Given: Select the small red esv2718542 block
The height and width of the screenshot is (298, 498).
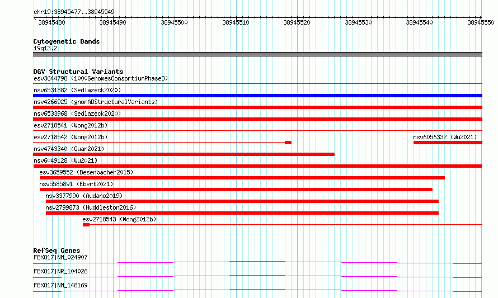Looking at the screenshot, I should pos(288,143).
